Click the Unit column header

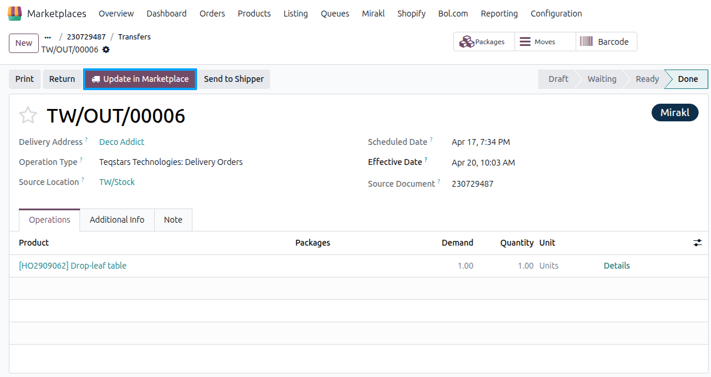547,243
